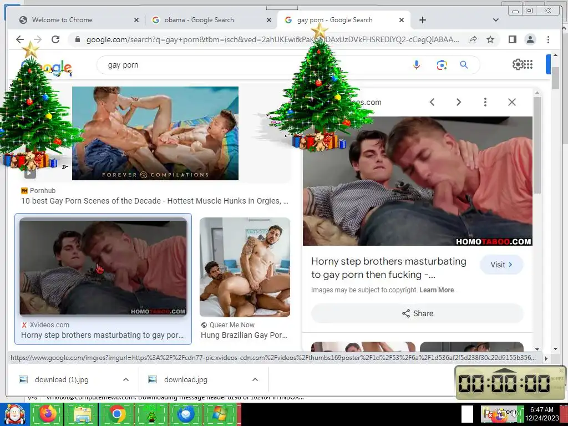Click the page scrollbar down arrow
Image resolution: width=568 pixels, height=426 pixels.
pos(556,349)
